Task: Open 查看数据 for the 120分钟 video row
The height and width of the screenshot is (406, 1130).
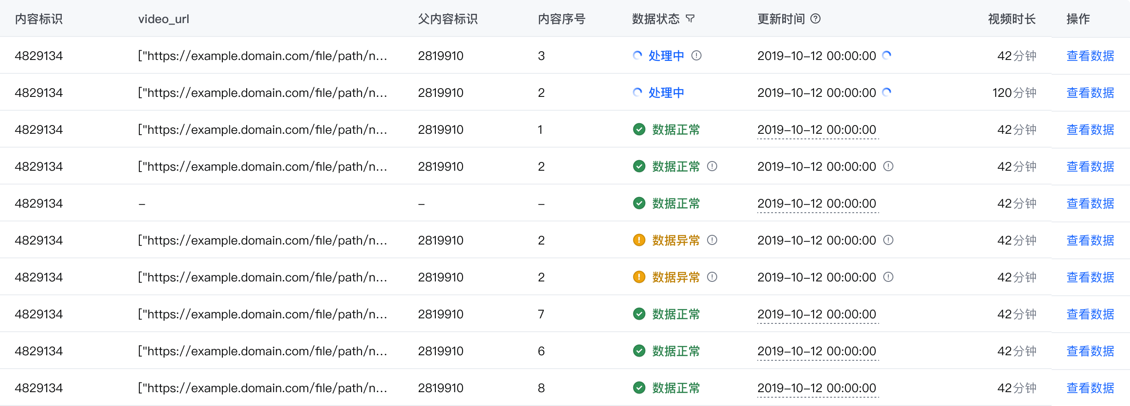Action: click(x=1090, y=93)
